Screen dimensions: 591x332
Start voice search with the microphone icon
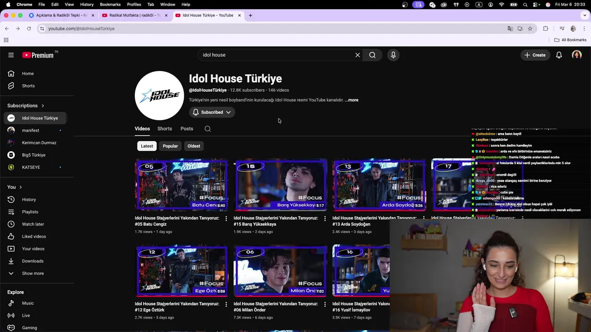pos(393,55)
